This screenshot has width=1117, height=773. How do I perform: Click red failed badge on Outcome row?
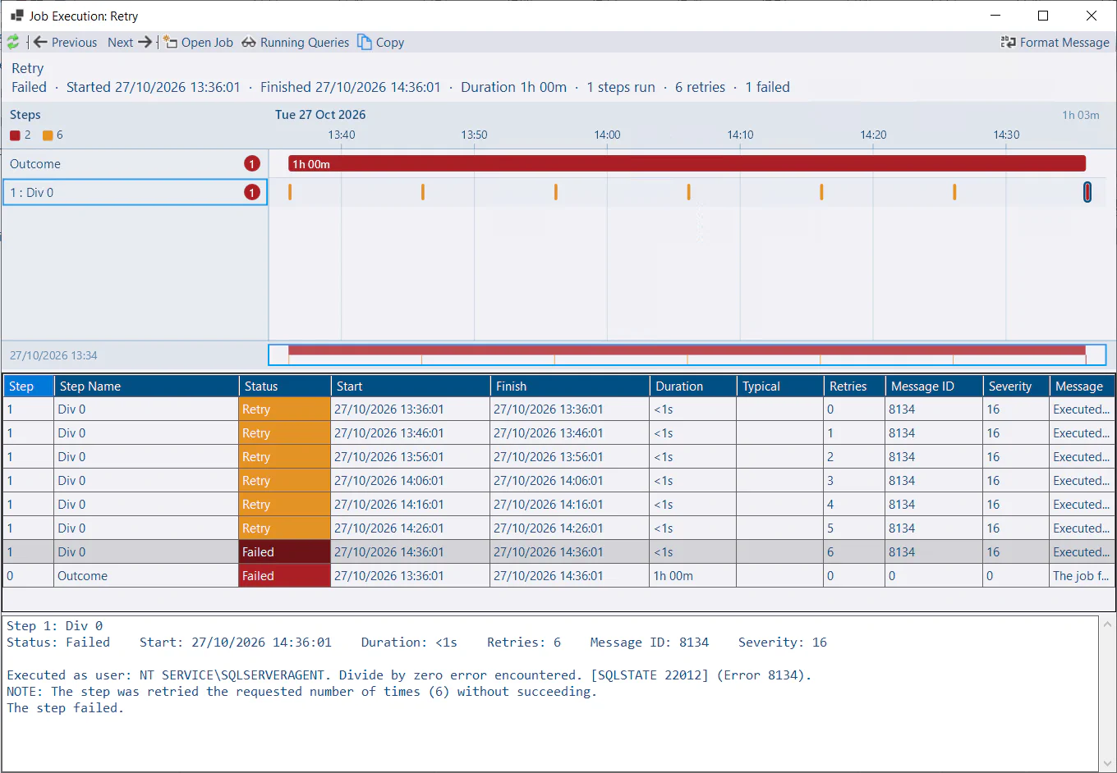(x=251, y=164)
